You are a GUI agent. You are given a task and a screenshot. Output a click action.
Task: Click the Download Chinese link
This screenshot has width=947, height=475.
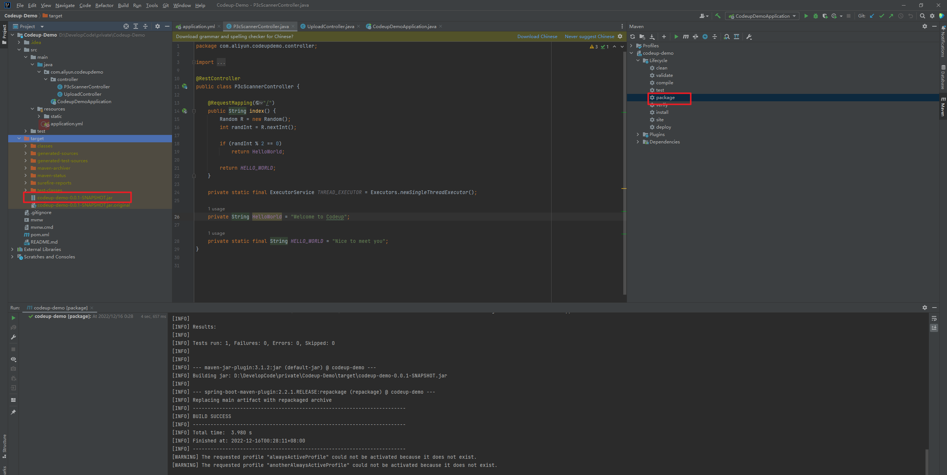(x=537, y=36)
